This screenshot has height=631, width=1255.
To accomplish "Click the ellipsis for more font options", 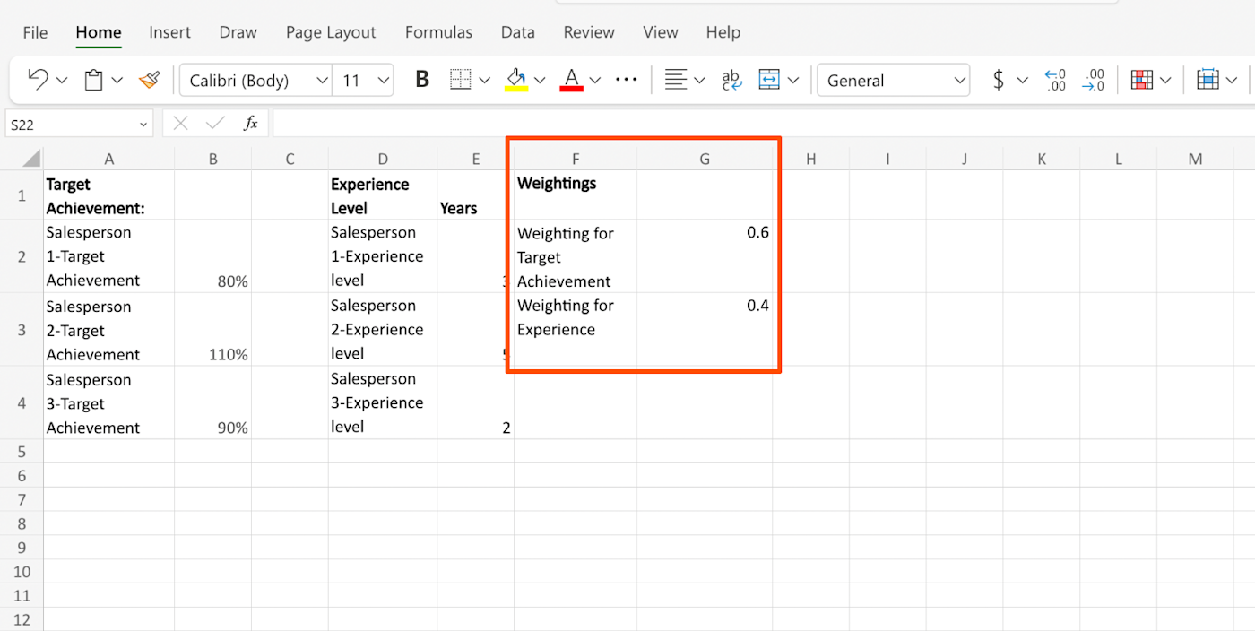I will point(626,79).
